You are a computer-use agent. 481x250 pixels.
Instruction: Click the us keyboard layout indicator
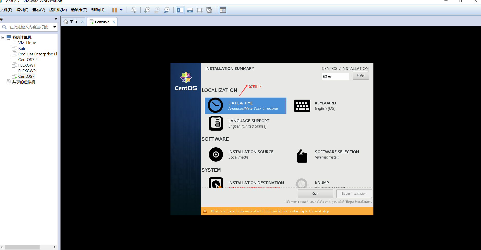tap(335, 76)
